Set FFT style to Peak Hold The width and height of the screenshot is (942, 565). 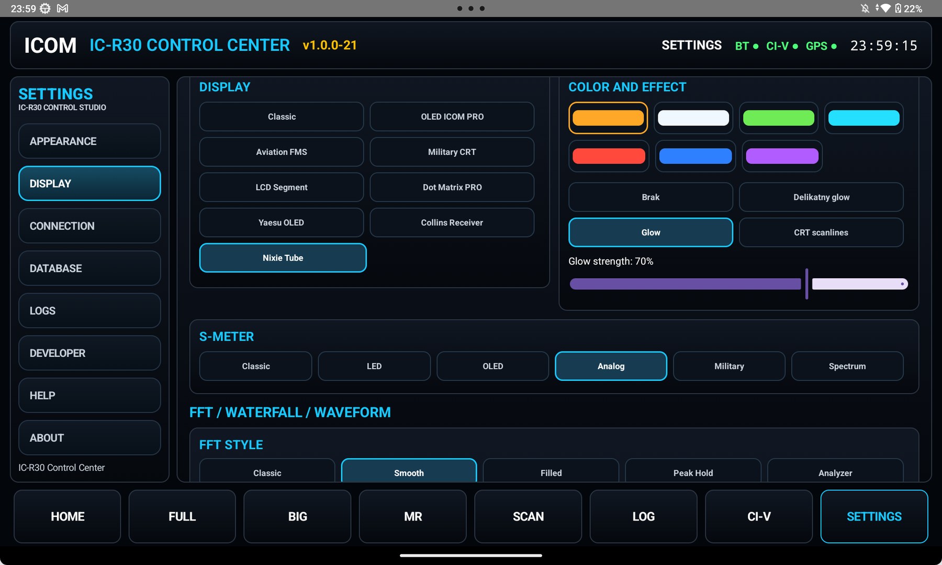tap(693, 471)
